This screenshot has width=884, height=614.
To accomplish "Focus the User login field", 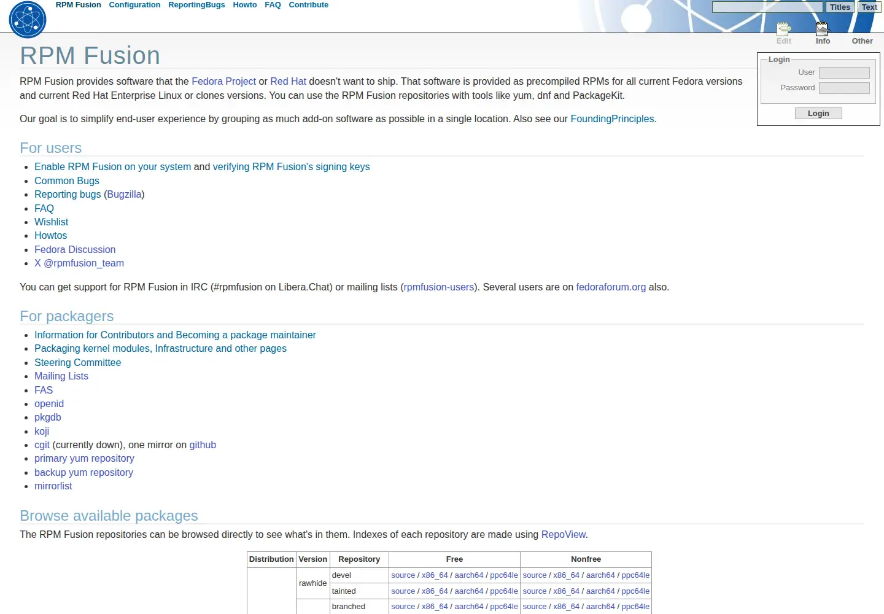I will (x=844, y=72).
